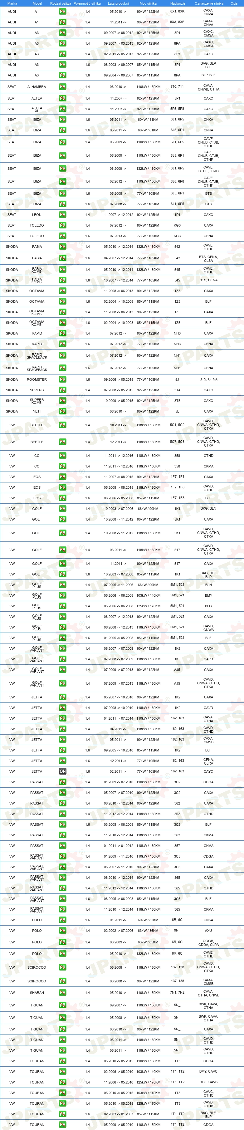Click years 09.2006 -> 05.2015 for ROOMSTER
This screenshot has height=1130, width=244.
[x=118, y=379]
